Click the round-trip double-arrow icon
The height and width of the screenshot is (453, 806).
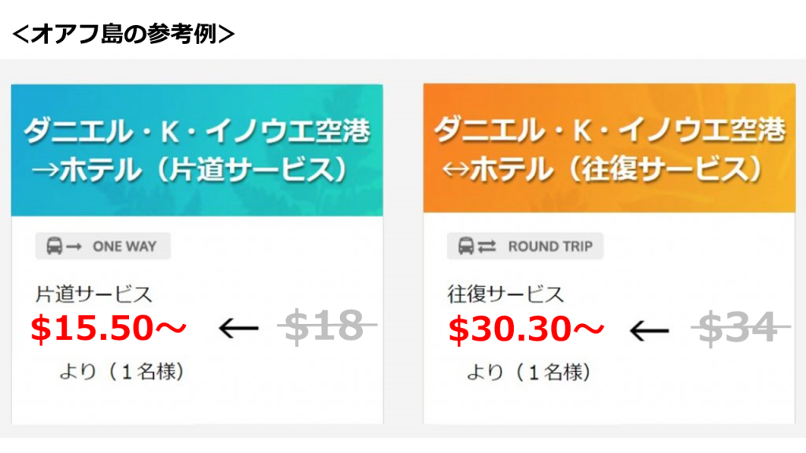[x=486, y=247]
